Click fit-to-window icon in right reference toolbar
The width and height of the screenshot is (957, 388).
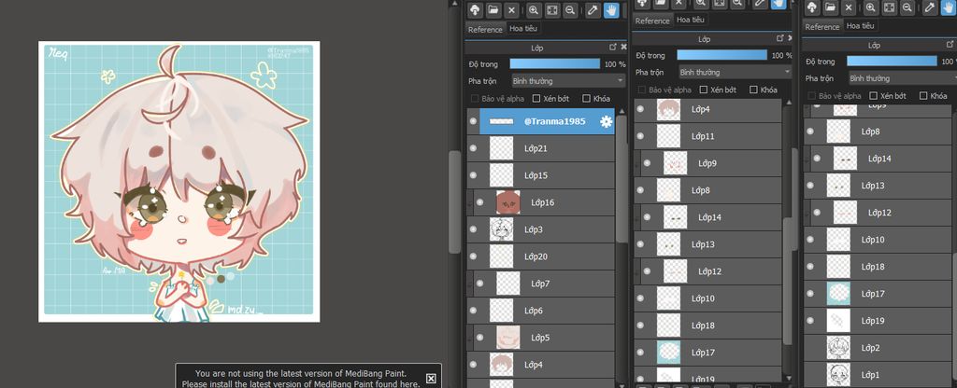890,7
